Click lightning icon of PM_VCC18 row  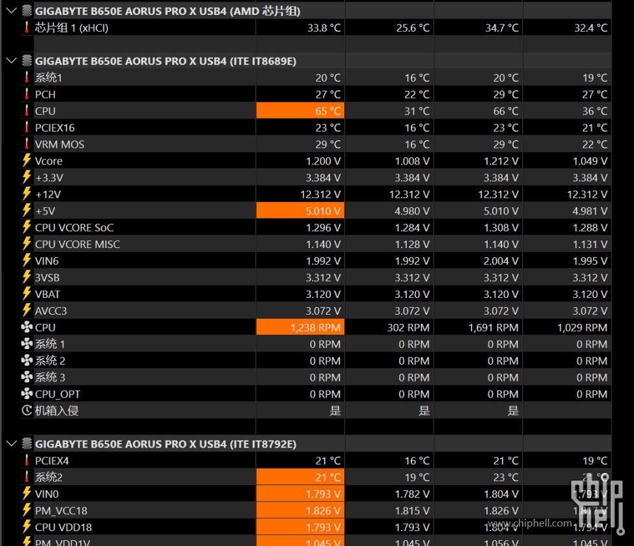tap(27, 510)
